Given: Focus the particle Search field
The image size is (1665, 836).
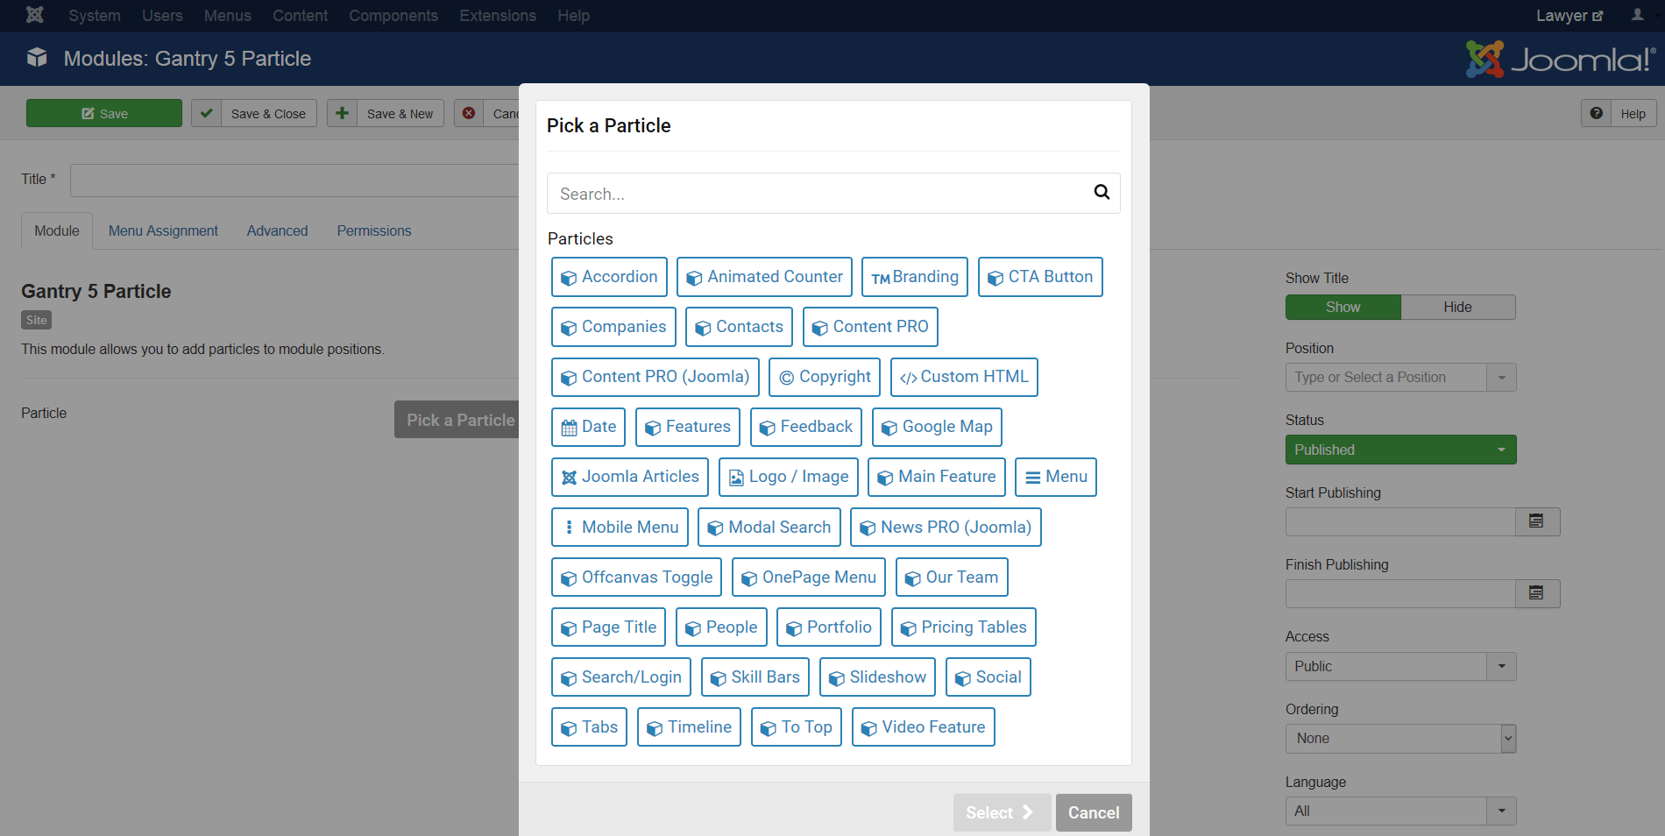Looking at the screenshot, I should [815, 194].
